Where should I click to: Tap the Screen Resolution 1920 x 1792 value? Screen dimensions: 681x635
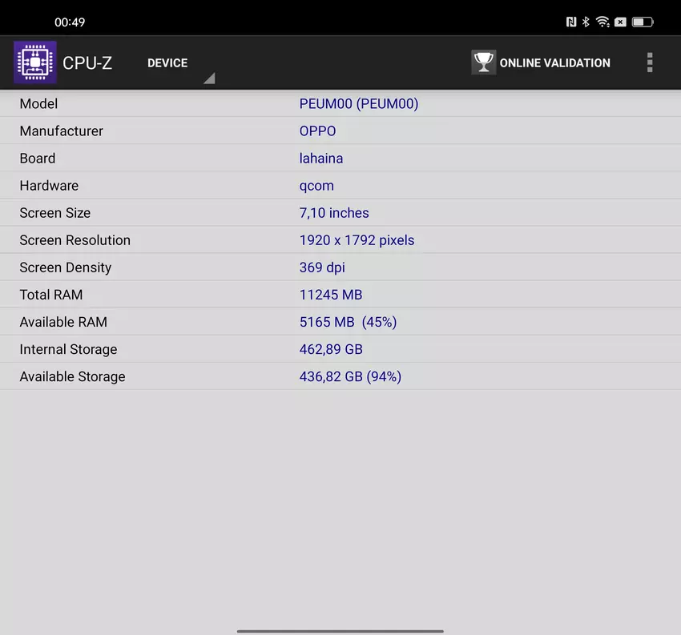pos(357,240)
